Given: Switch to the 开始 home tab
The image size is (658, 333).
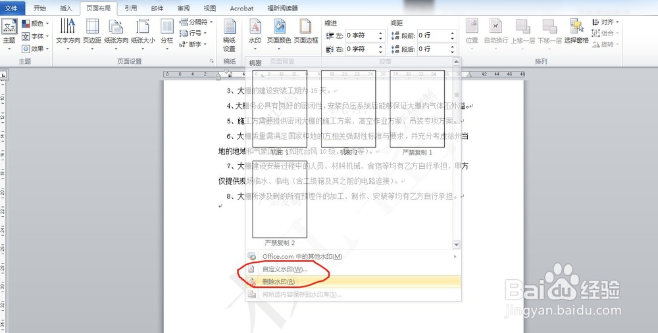Looking at the screenshot, I should (x=40, y=8).
